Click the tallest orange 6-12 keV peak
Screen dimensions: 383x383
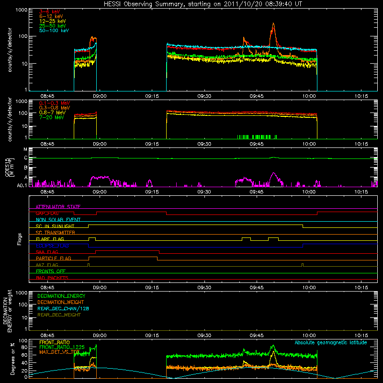pyautogui.click(x=273, y=24)
